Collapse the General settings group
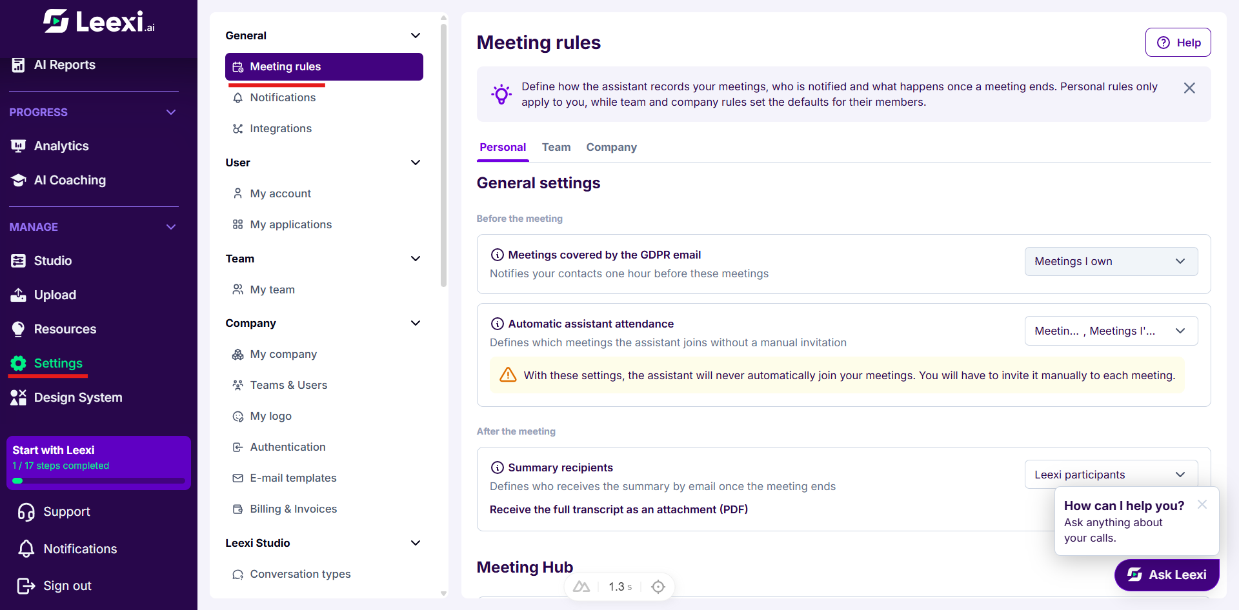 416,35
